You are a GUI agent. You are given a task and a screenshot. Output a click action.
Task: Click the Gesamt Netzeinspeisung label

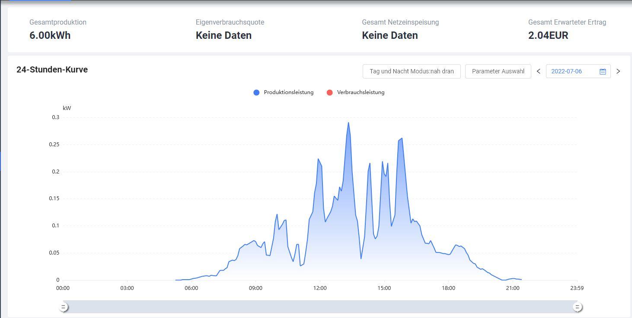(400, 22)
